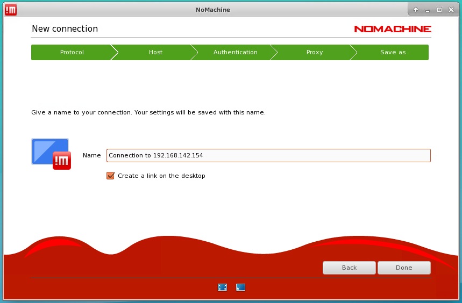This screenshot has width=462, height=303.
Task: Click the 'Name' field label
Action: [x=91, y=155]
